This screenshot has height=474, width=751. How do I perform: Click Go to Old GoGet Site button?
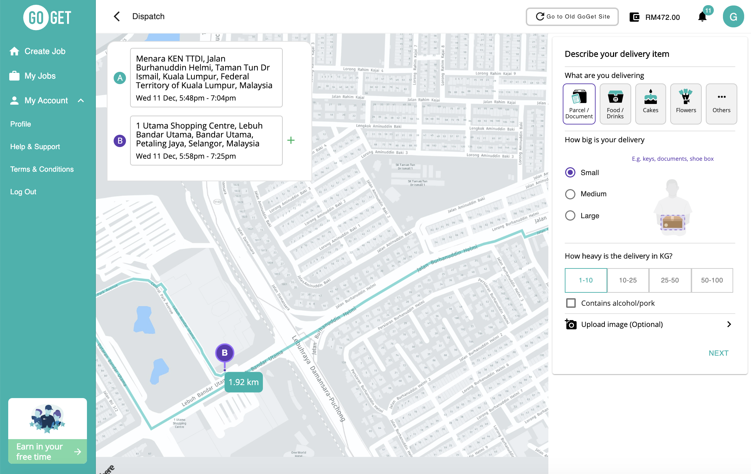click(x=572, y=17)
